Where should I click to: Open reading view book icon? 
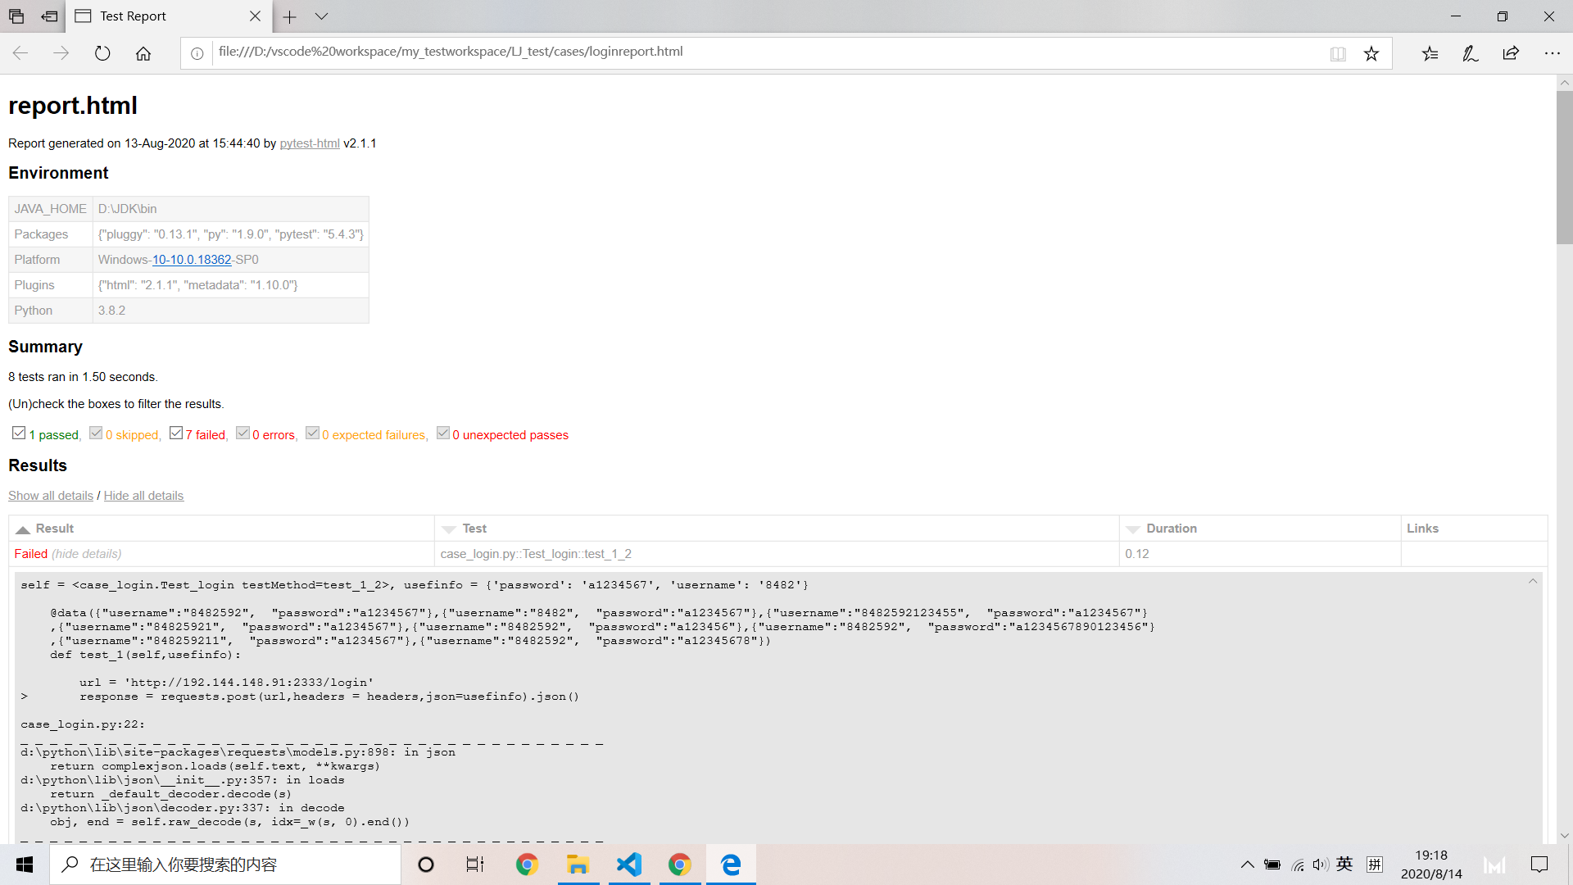point(1338,53)
